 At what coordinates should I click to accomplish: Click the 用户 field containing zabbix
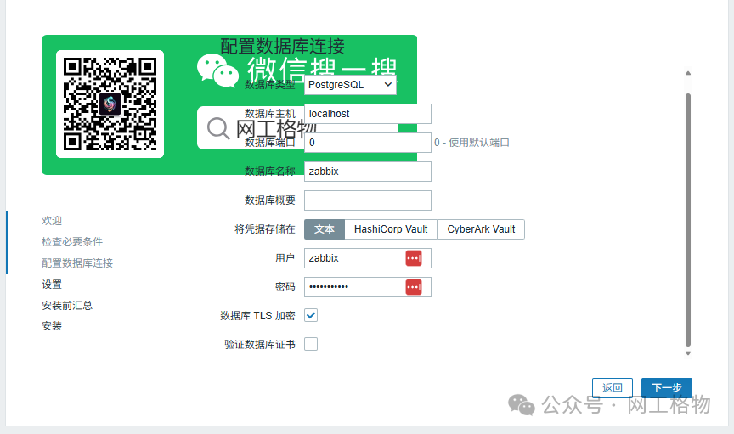368,258
